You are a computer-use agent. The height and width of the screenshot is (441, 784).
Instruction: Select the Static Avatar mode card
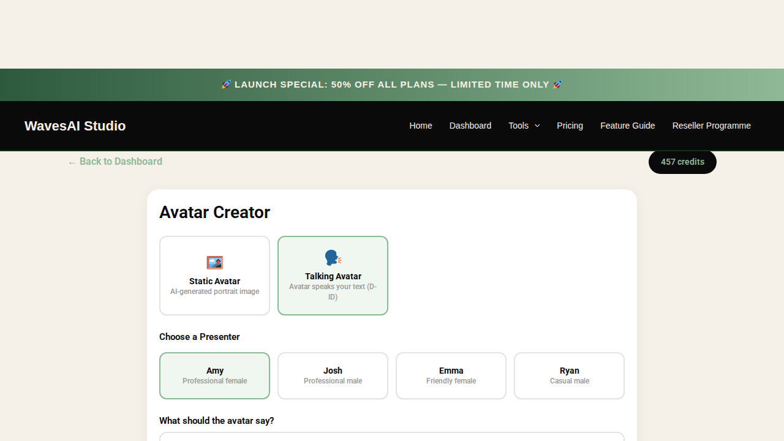[214, 276]
